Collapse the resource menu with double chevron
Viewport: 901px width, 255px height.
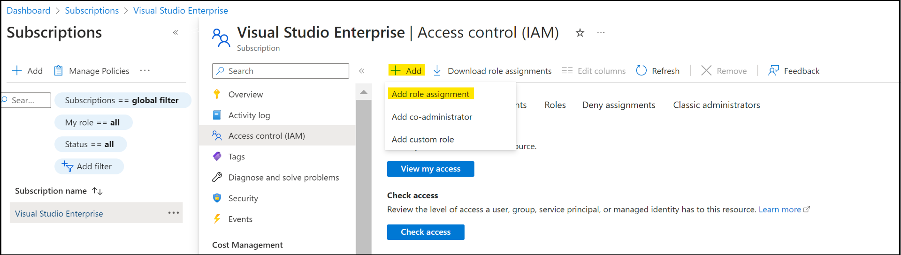362,71
